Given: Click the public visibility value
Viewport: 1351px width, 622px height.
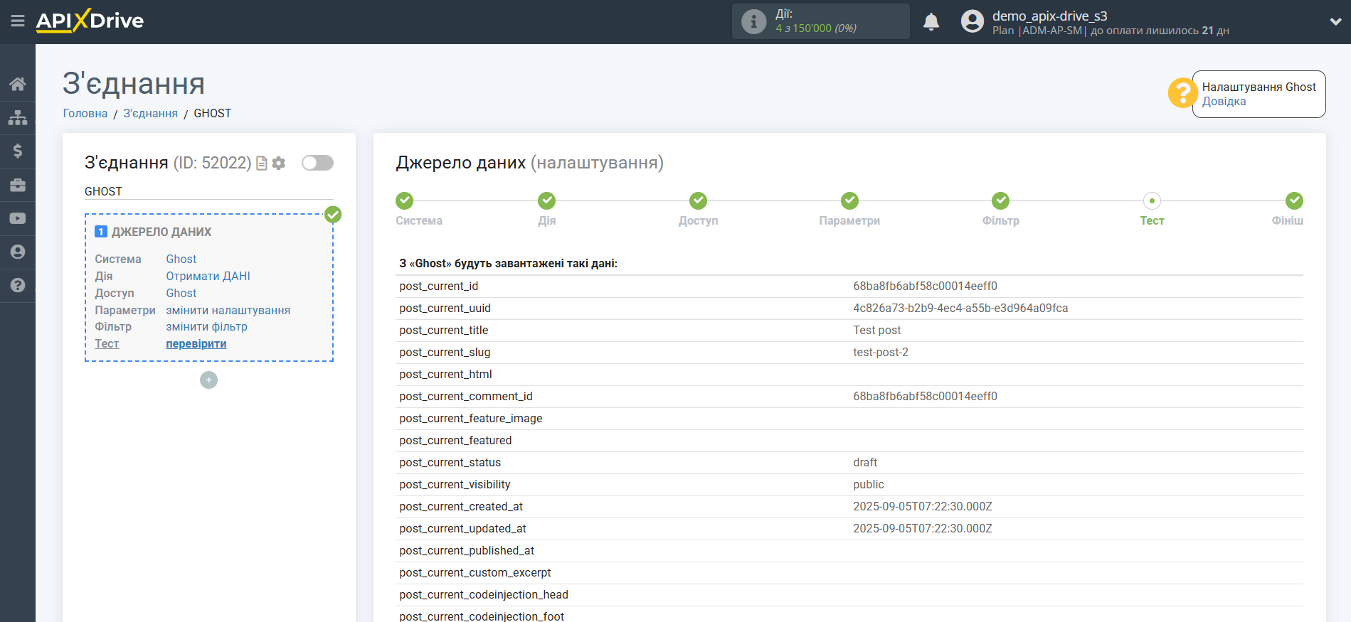Looking at the screenshot, I should click(868, 484).
